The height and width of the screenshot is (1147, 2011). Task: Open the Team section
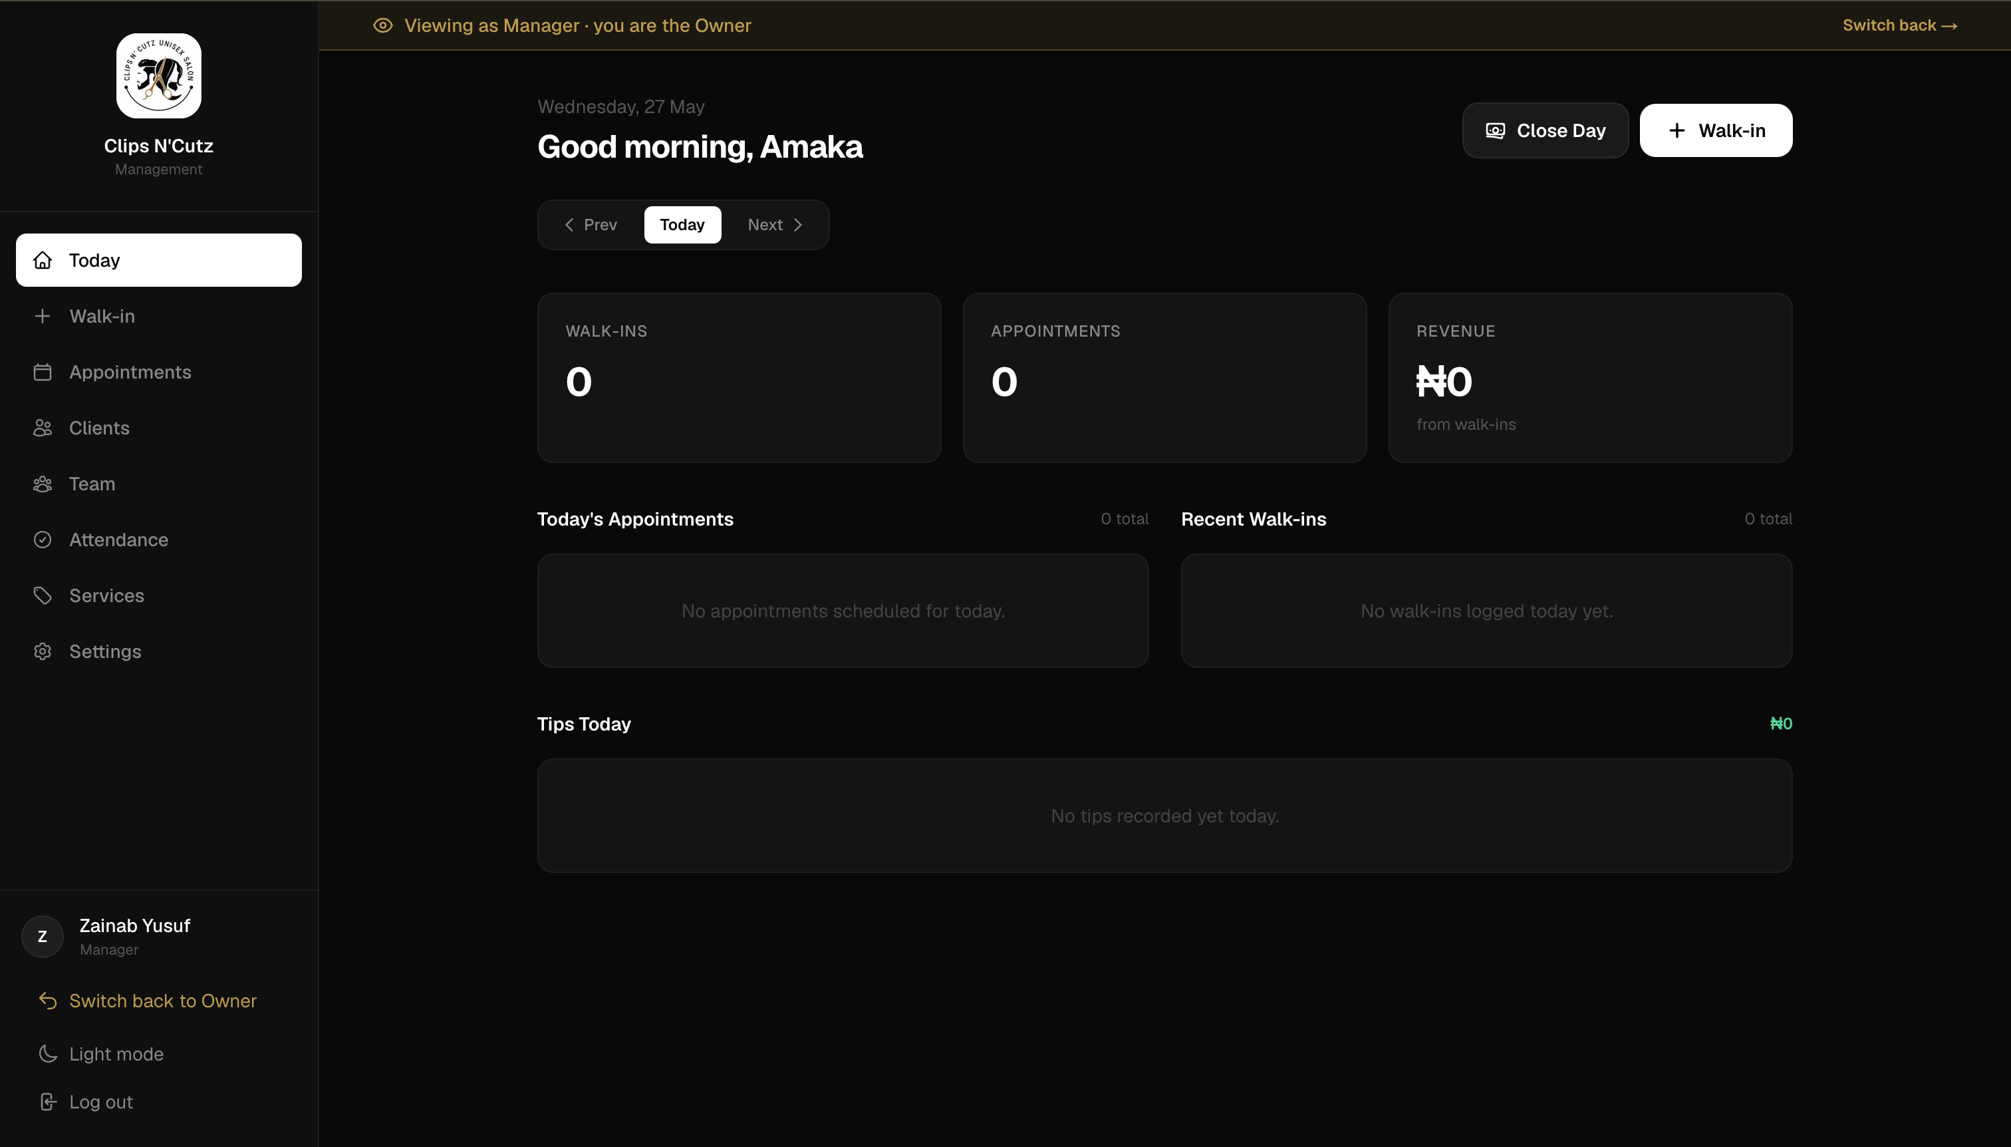[158, 484]
